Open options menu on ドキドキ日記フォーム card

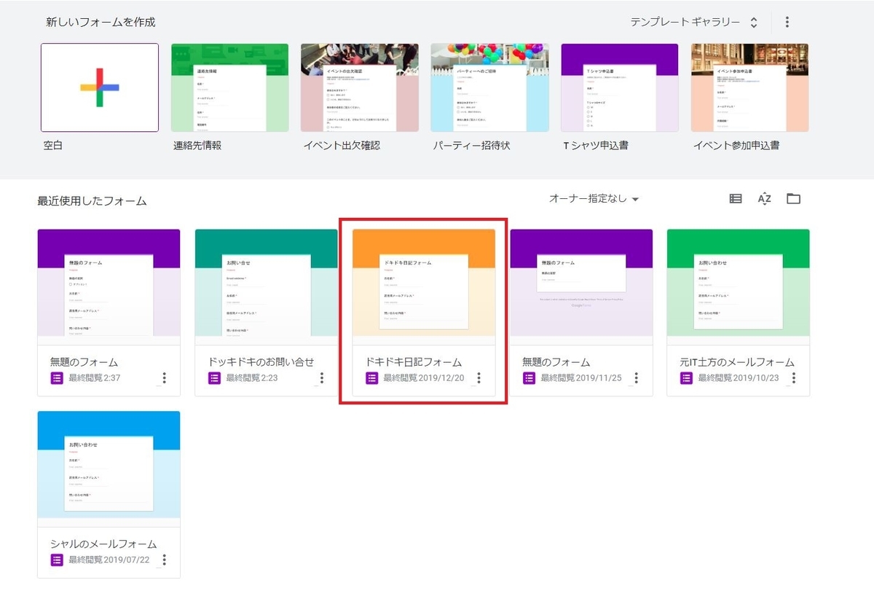coord(479,377)
